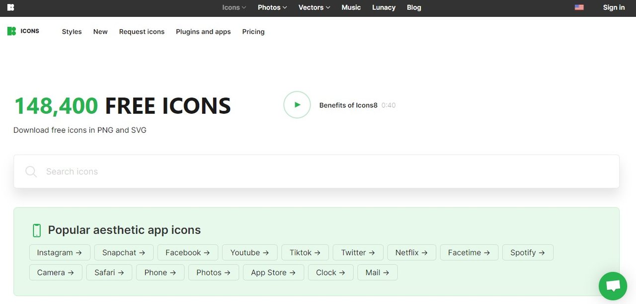Image resolution: width=636 pixels, height=304 pixels.
Task: Open Plugins and apps
Action: [203, 31]
